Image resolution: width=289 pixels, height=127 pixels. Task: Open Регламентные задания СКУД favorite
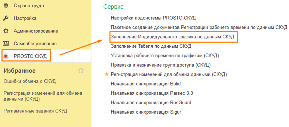click(x=35, y=111)
